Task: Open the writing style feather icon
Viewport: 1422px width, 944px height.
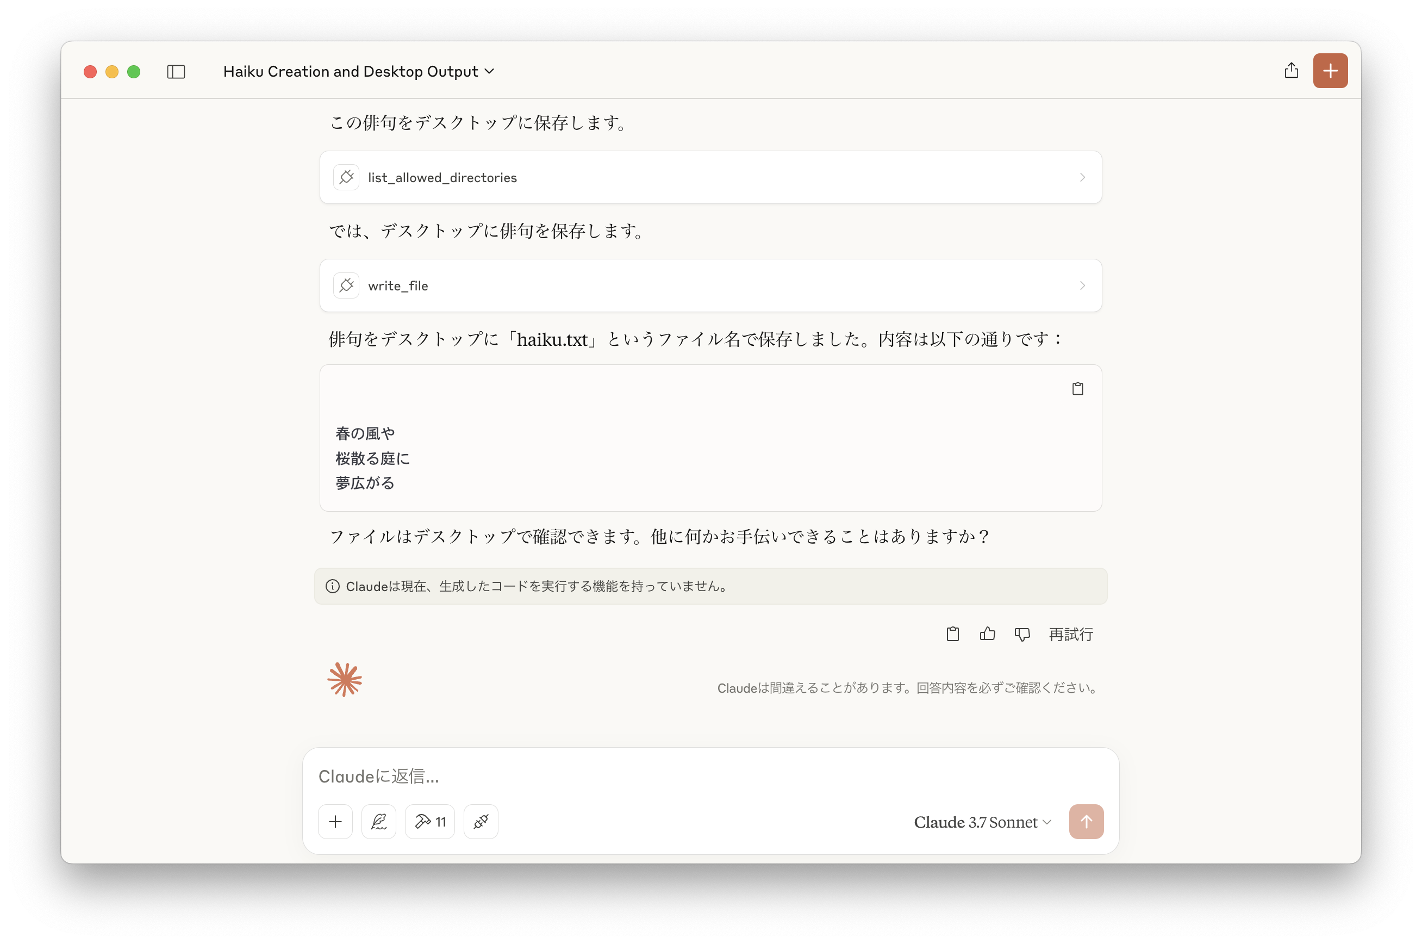Action: pyautogui.click(x=378, y=822)
